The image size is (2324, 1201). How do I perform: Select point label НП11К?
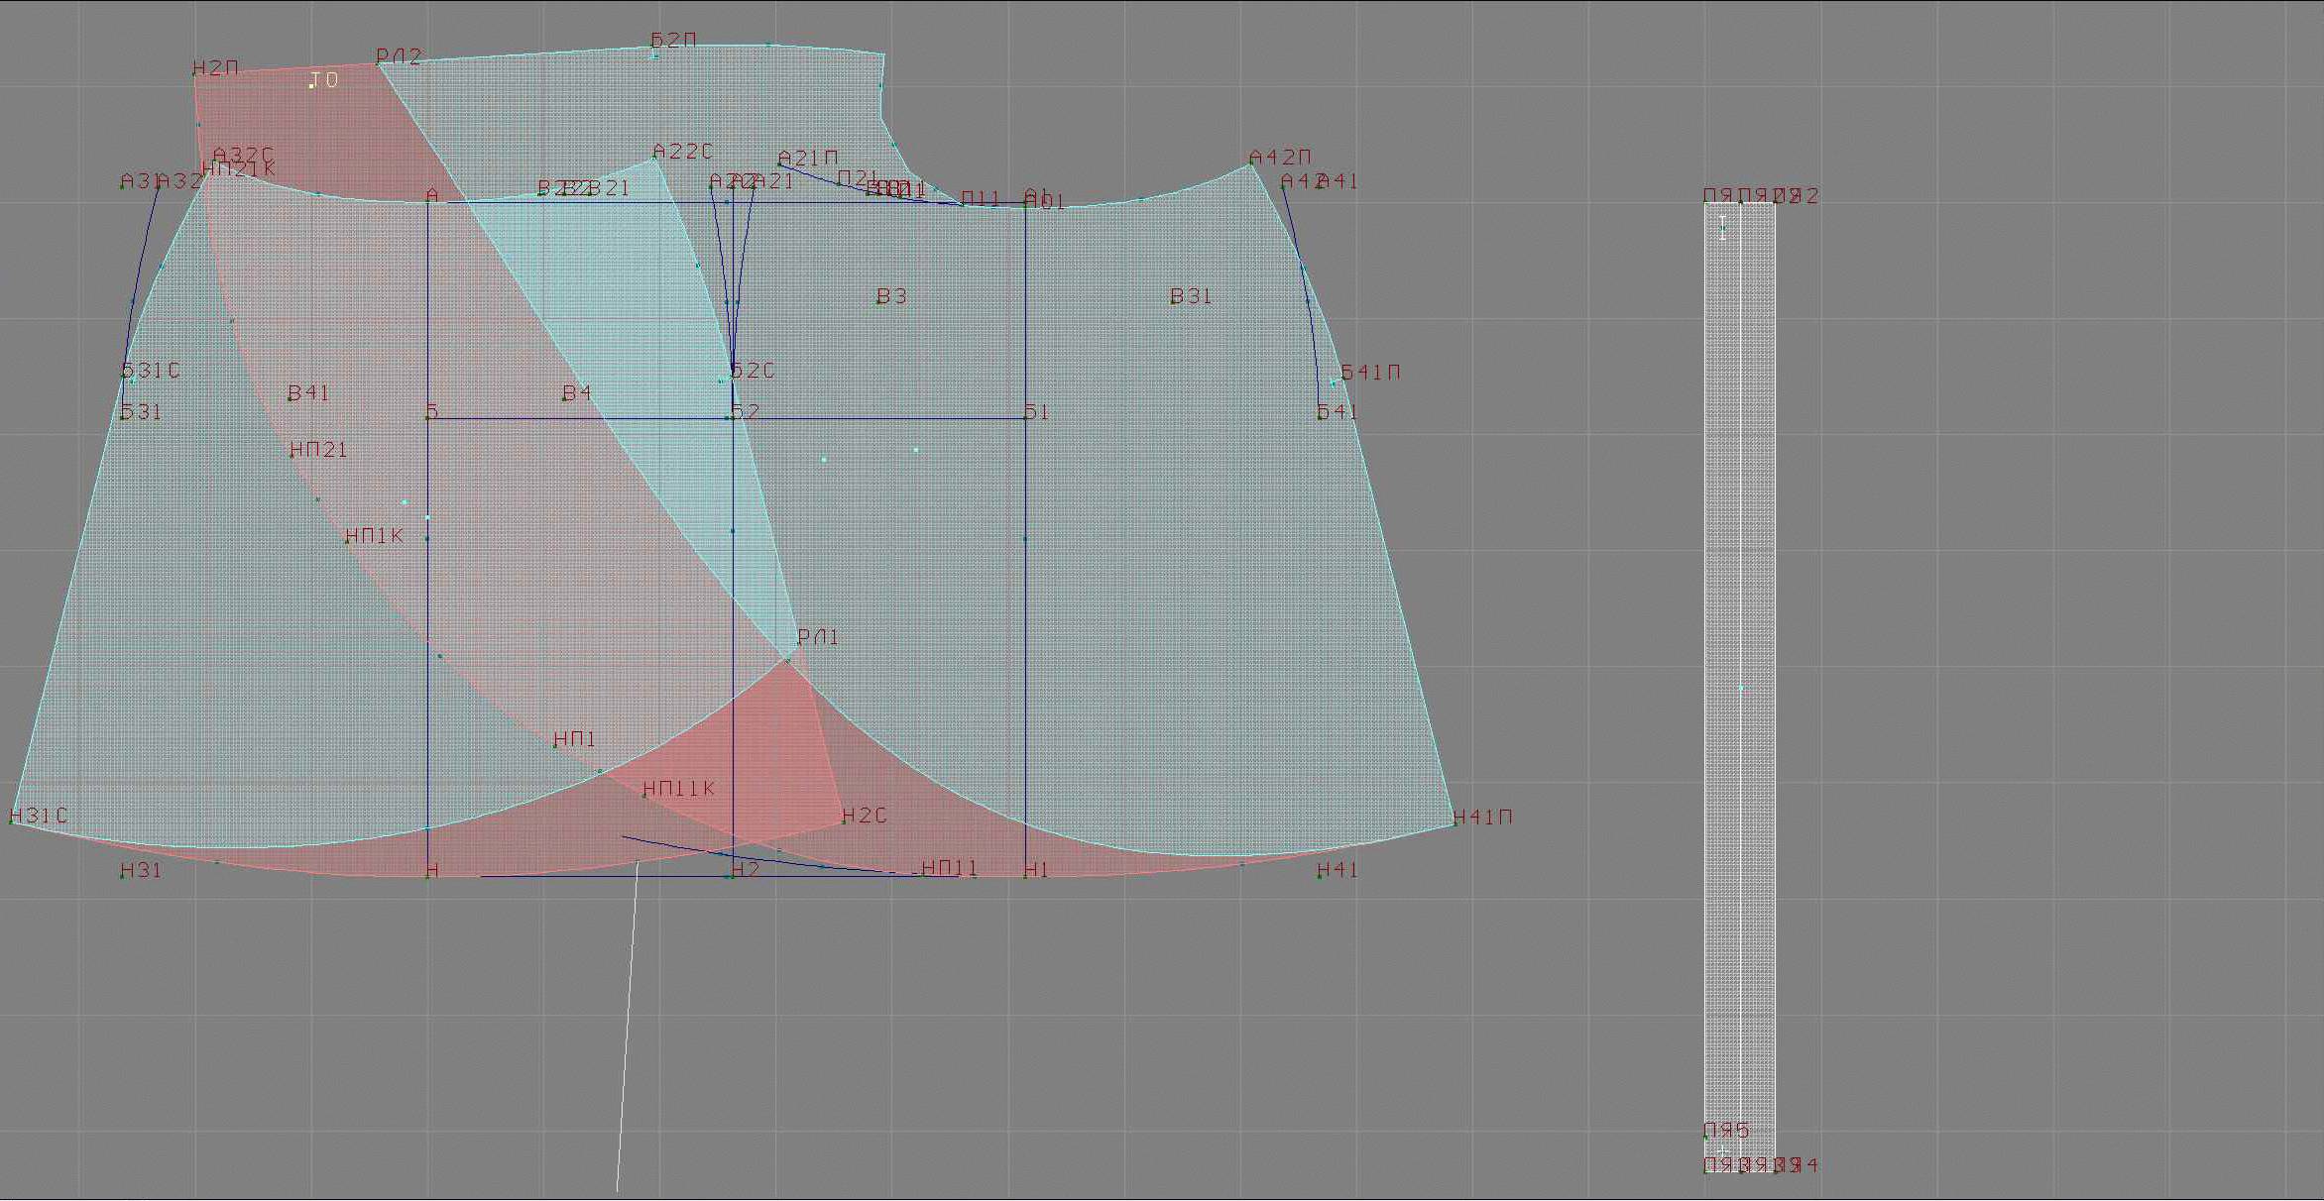[x=678, y=788]
